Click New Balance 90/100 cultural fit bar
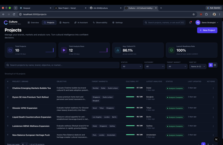The height and width of the screenshot is (145, 223). [130, 135]
